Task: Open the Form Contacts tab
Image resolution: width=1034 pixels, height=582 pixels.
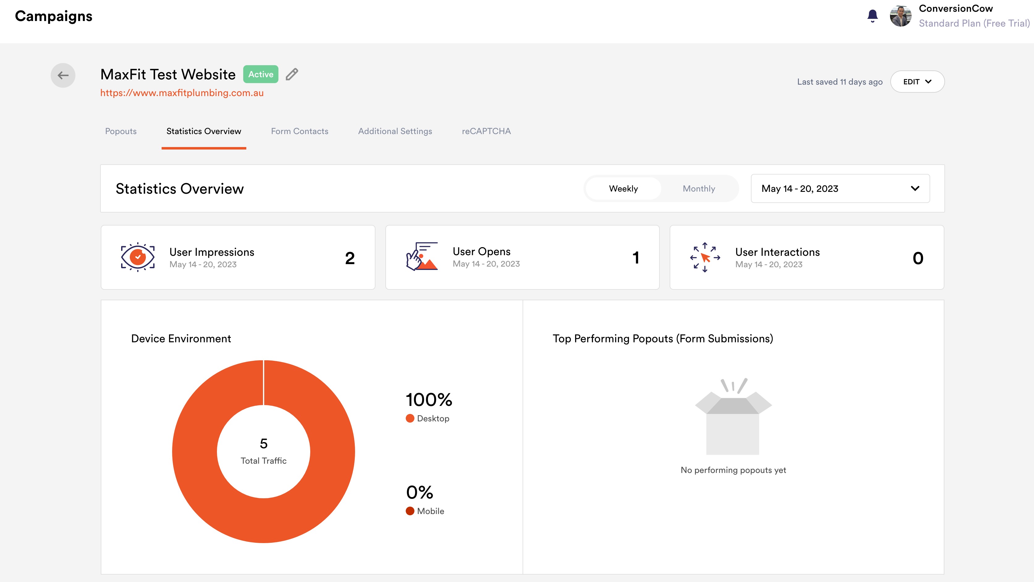Action: coord(299,131)
